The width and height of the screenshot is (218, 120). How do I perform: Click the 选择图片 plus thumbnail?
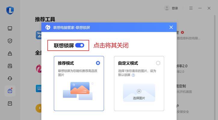139,93
